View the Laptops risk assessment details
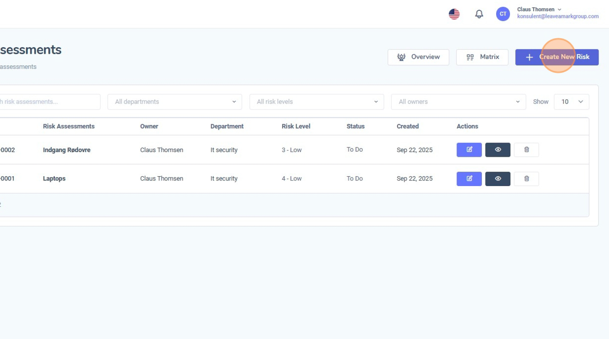The height and width of the screenshot is (339, 609). pos(497,179)
